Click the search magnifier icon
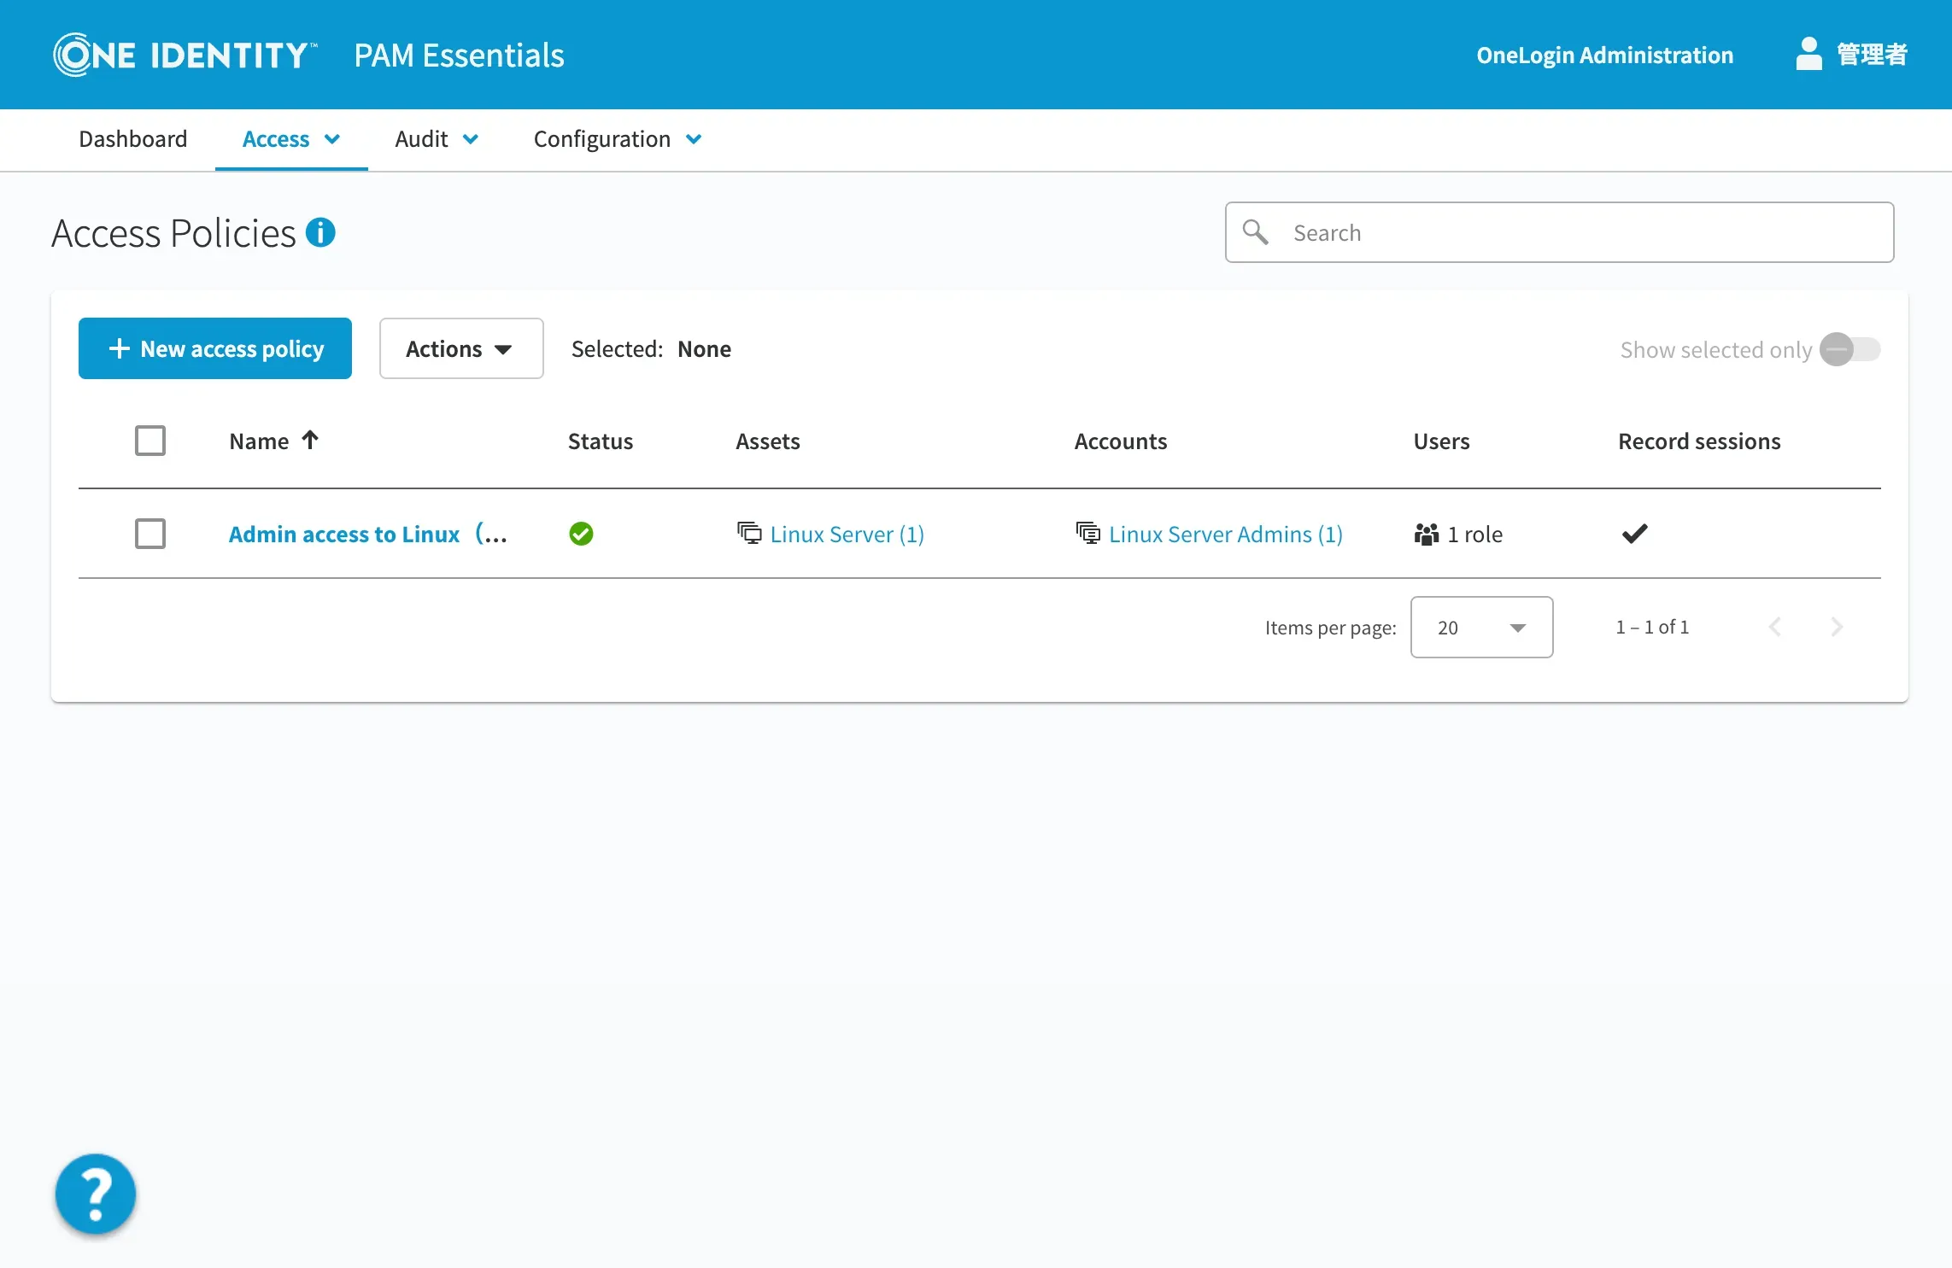 (x=1255, y=232)
